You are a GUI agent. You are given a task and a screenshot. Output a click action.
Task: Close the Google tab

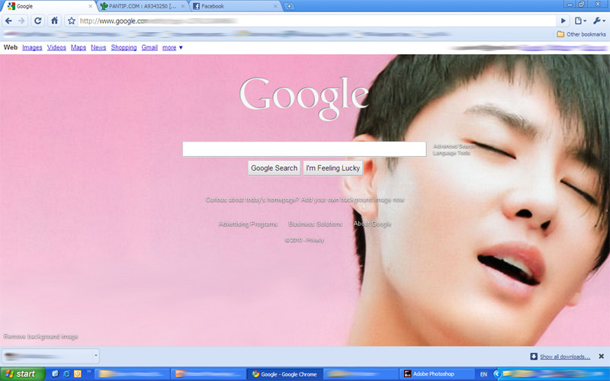90,6
